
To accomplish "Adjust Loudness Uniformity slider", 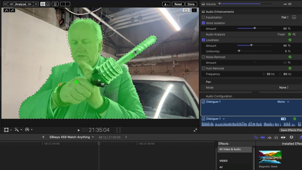I will (254, 51).
